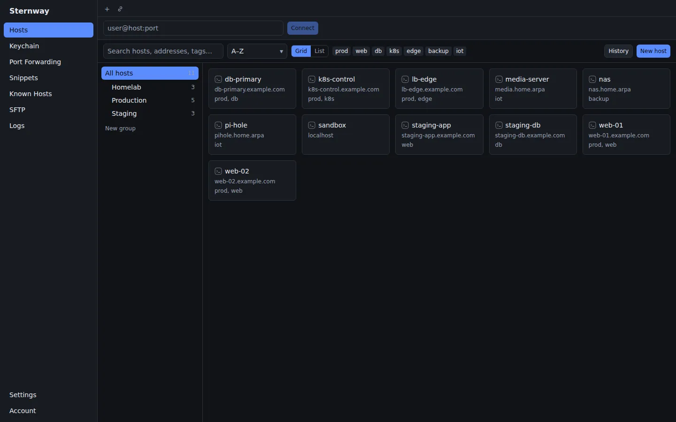Click the terminal icon on web-02 card
This screenshot has width=676, height=422.
[218, 171]
